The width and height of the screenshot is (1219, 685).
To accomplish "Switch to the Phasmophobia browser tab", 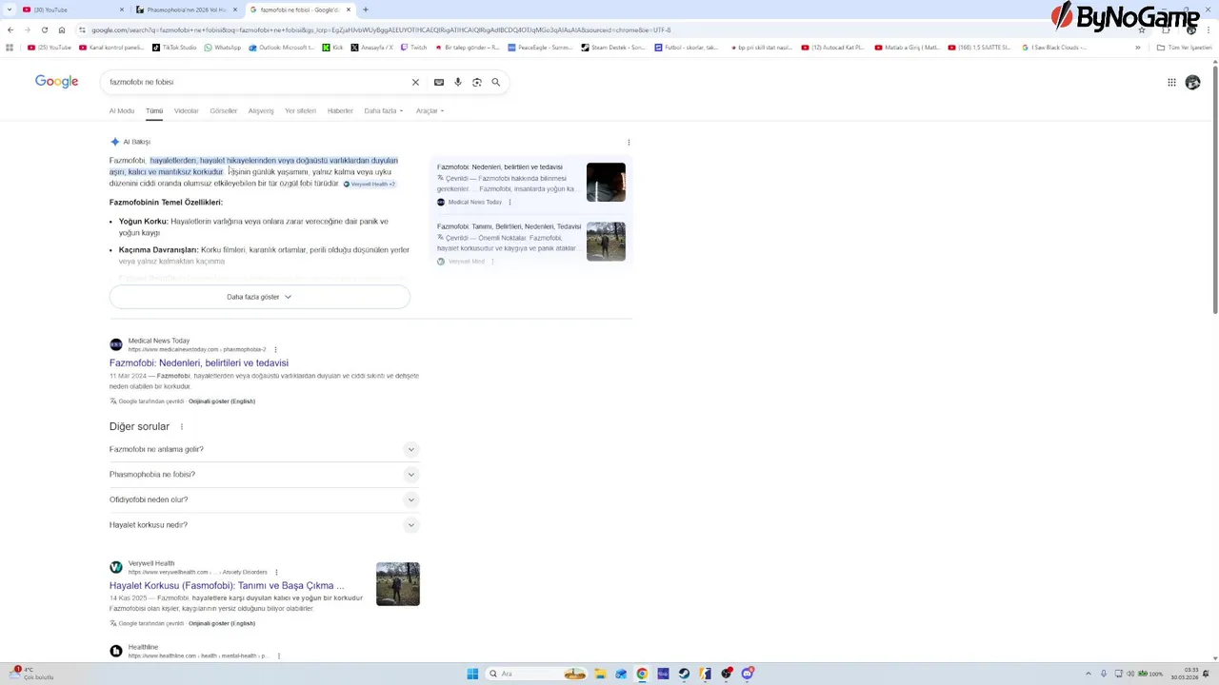I will [186, 10].
